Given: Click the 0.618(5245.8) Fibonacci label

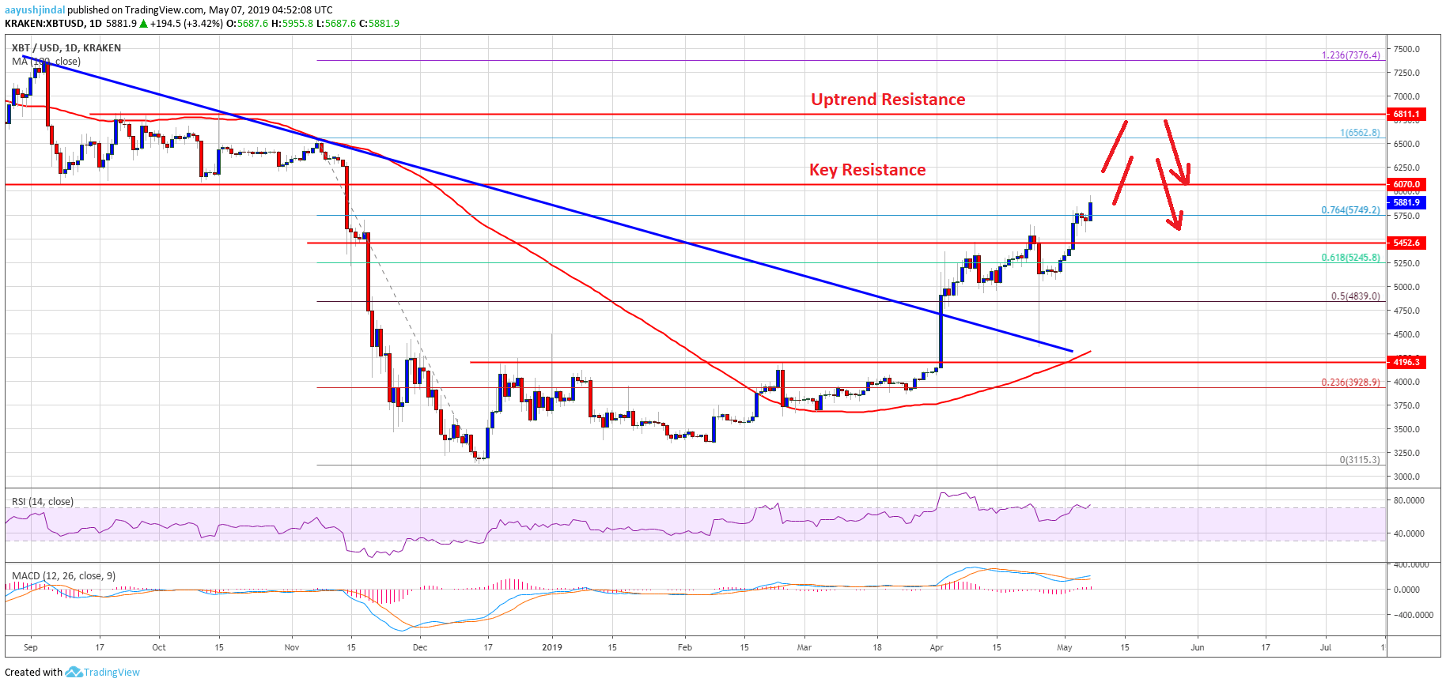Looking at the screenshot, I should pos(1351,258).
